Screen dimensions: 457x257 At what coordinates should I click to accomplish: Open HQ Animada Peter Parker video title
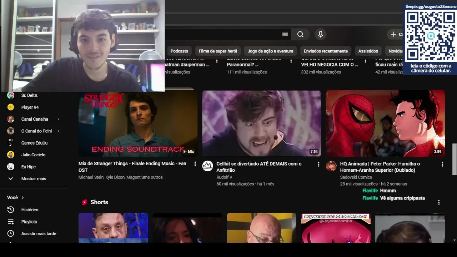click(x=380, y=167)
